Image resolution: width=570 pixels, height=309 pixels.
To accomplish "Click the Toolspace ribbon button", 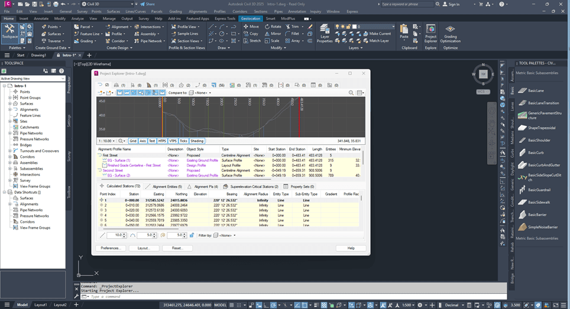I will pos(10,34).
